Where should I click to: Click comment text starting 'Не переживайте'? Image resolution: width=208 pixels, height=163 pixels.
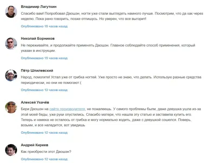(108, 48)
